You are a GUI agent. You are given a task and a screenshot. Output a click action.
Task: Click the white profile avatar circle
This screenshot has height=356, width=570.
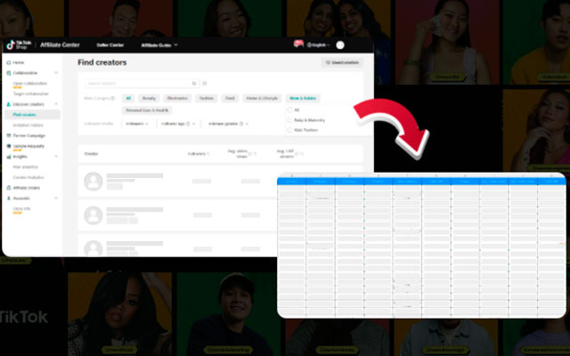tap(340, 45)
